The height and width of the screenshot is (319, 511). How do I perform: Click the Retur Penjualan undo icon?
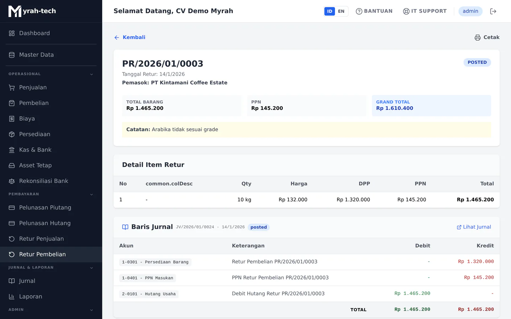click(12, 239)
